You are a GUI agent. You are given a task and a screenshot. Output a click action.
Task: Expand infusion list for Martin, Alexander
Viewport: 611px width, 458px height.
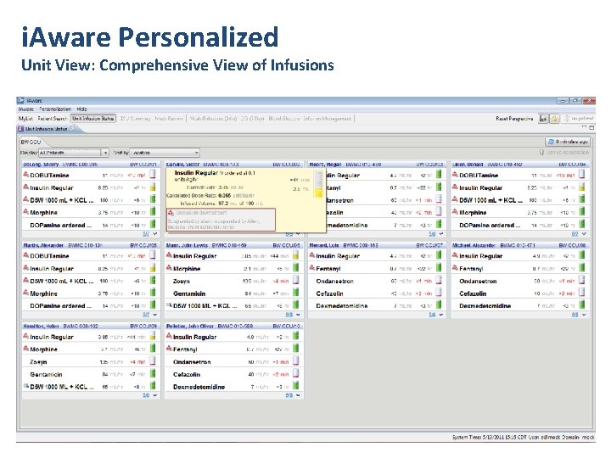click(155, 315)
